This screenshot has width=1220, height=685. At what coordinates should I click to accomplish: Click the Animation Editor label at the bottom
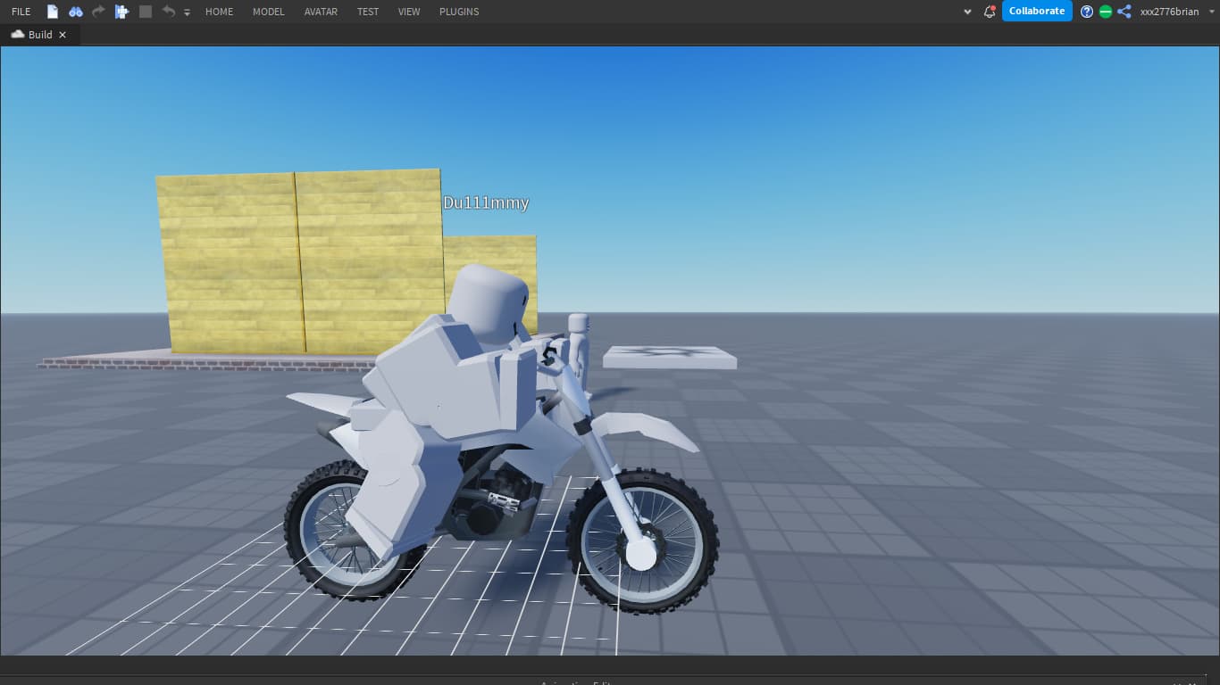coord(577,683)
